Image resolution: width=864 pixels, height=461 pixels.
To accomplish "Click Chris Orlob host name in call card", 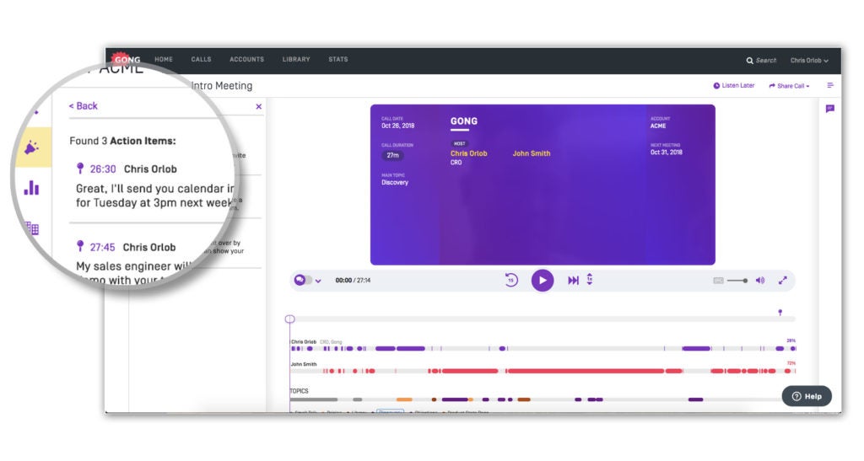I will point(469,153).
